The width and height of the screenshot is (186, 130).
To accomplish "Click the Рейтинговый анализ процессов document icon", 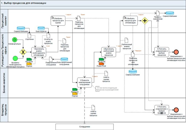I will pyautogui.click(x=125, y=40).
